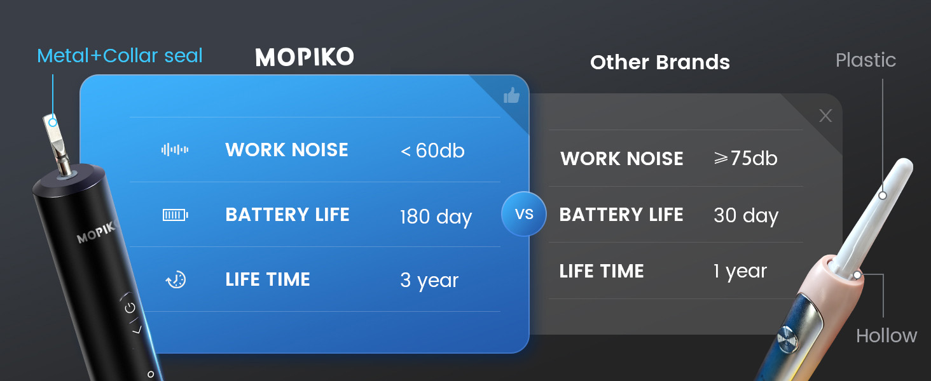Click the clock icon beside Life Time
This screenshot has height=381, width=931.
175,279
